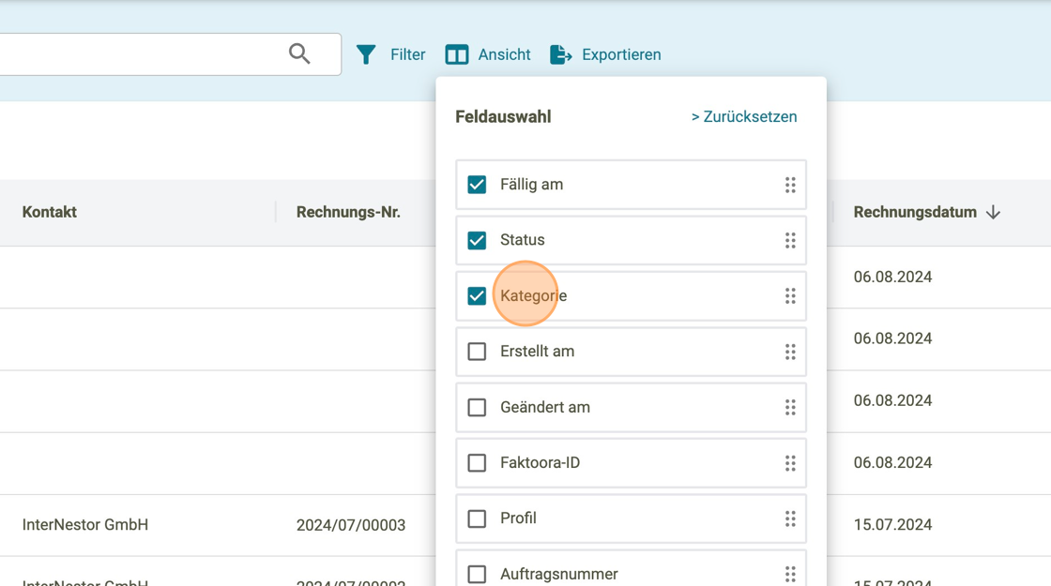Click drag handle of Faktoora-ID row

pyautogui.click(x=790, y=463)
